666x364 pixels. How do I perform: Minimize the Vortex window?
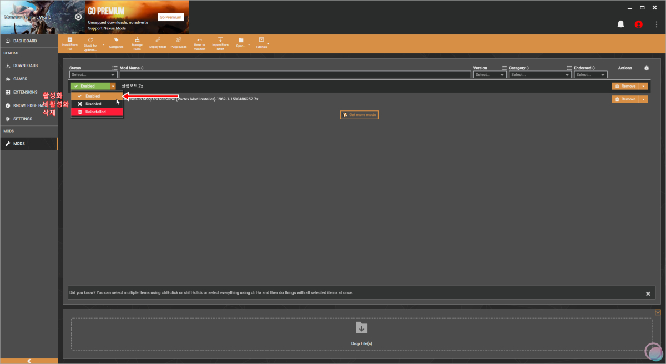pos(630,7)
